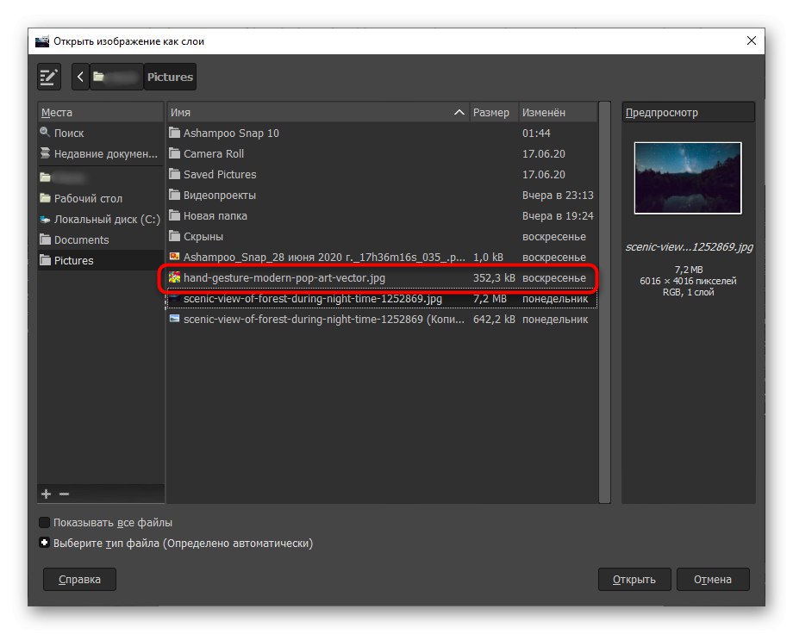Click the folder icon of Видеопроекты

tap(174, 195)
